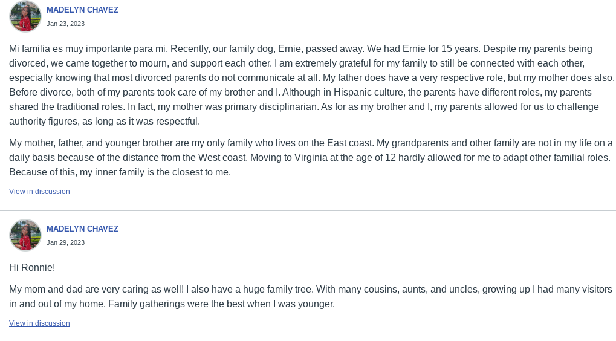The height and width of the screenshot is (341, 616).
Task: Click View in discussion under the Hi Ronnie reply
Action: tap(39, 323)
